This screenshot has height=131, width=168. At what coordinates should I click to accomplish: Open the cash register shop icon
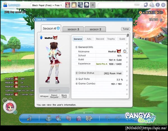pos(48,118)
